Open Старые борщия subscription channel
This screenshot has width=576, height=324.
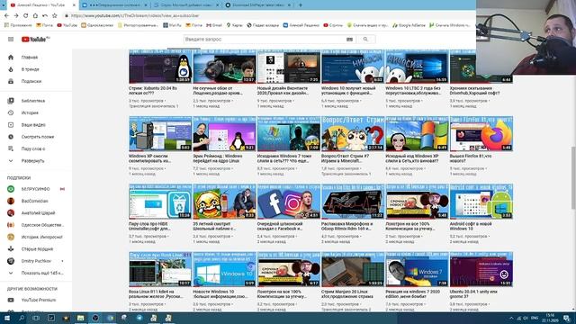(x=36, y=249)
